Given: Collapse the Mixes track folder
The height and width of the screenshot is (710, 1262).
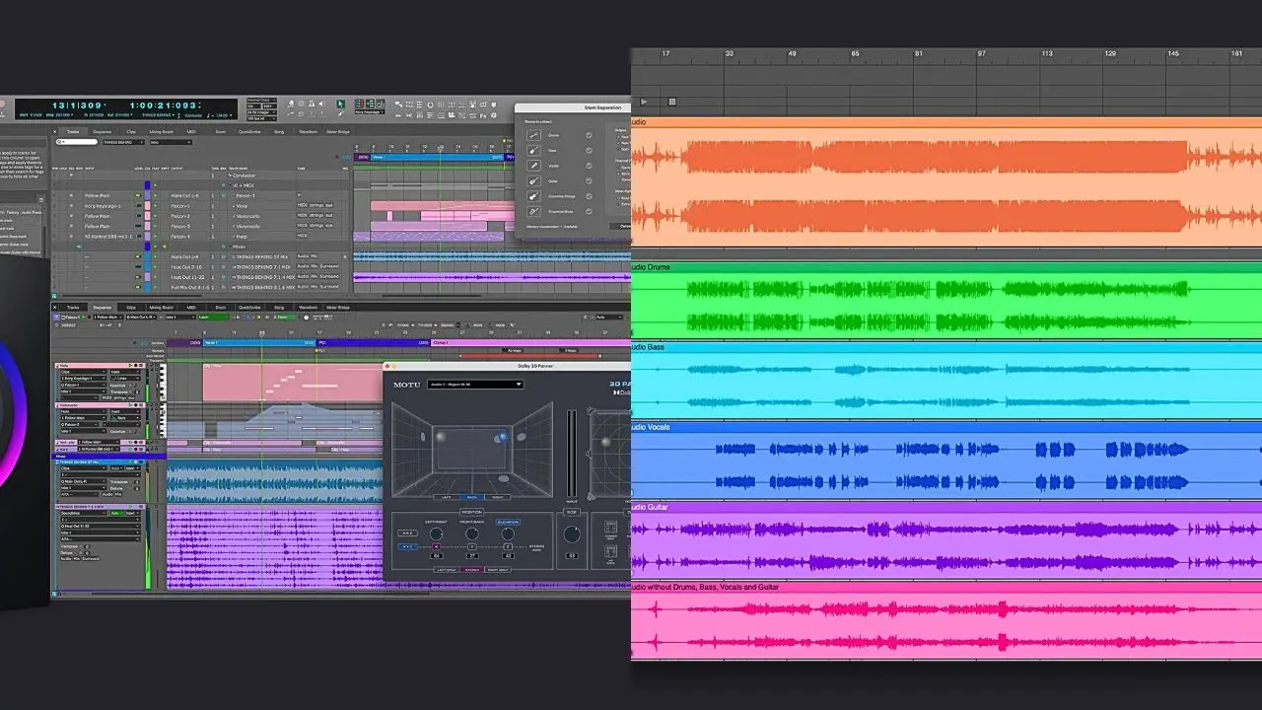Looking at the screenshot, I should [230, 247].
